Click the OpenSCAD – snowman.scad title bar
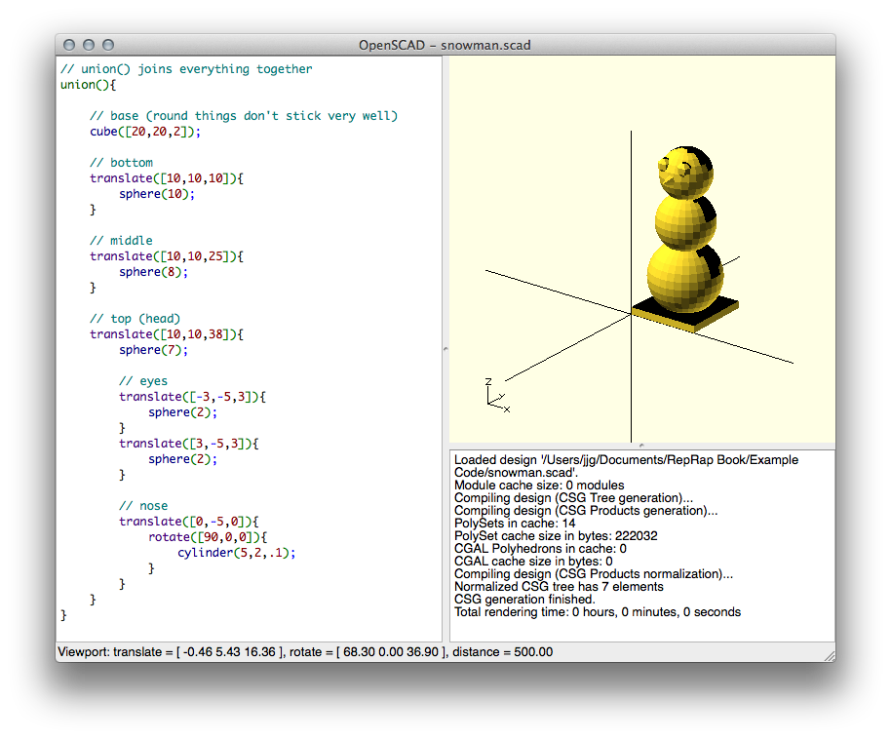 tap(445, 45)
